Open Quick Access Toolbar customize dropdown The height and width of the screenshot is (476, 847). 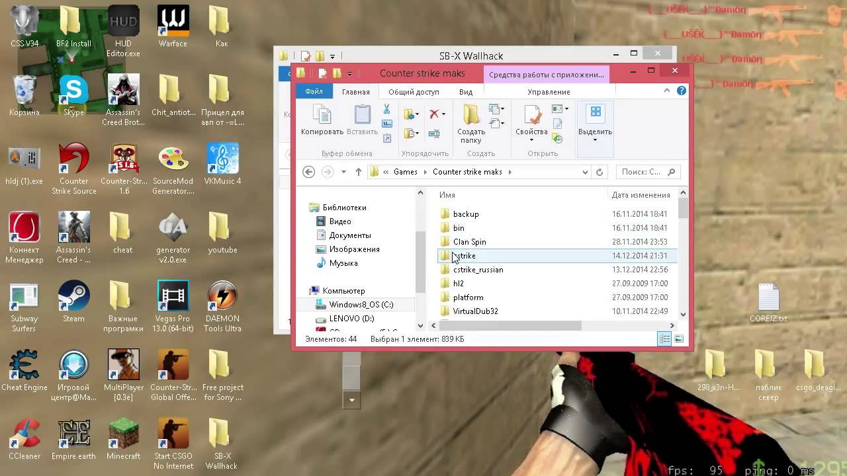pos(349,74)
